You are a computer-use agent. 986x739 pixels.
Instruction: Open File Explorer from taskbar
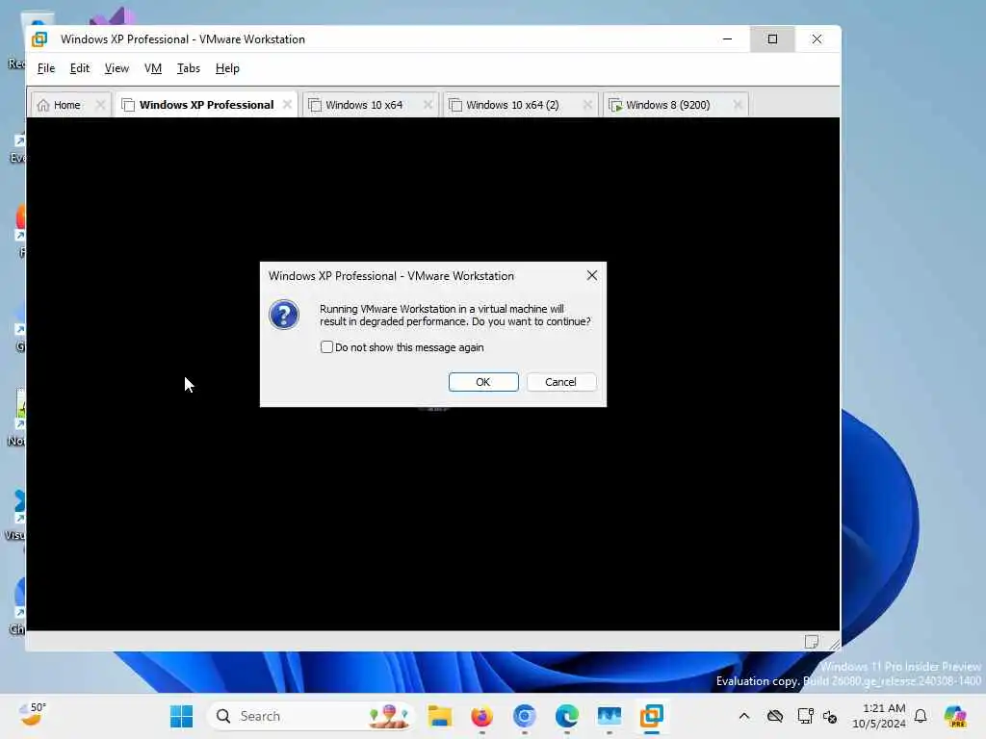pos(439,716)
